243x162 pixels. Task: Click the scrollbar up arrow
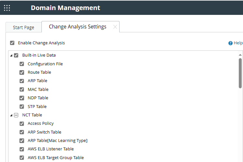point(240,55)
